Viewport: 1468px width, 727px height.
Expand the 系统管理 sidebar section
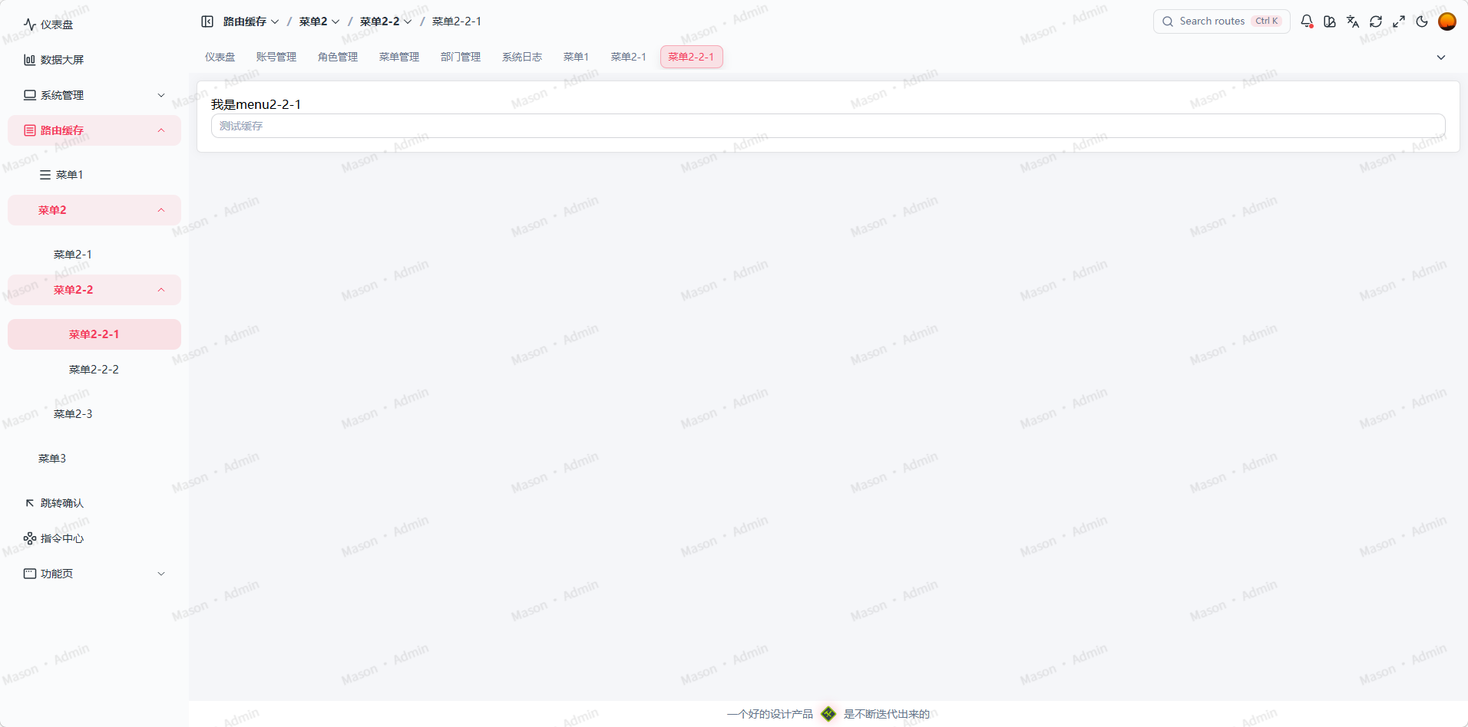(94, 94)
